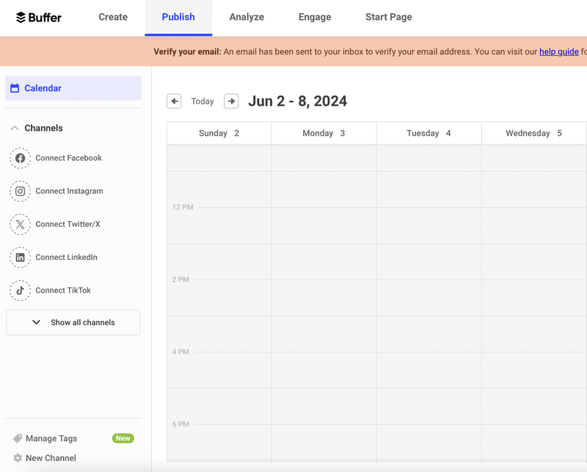Image resolution: width=587 pixels, height=472 pixels.
Task: Click the Facebook channel icon
Action: coord(21,158)
